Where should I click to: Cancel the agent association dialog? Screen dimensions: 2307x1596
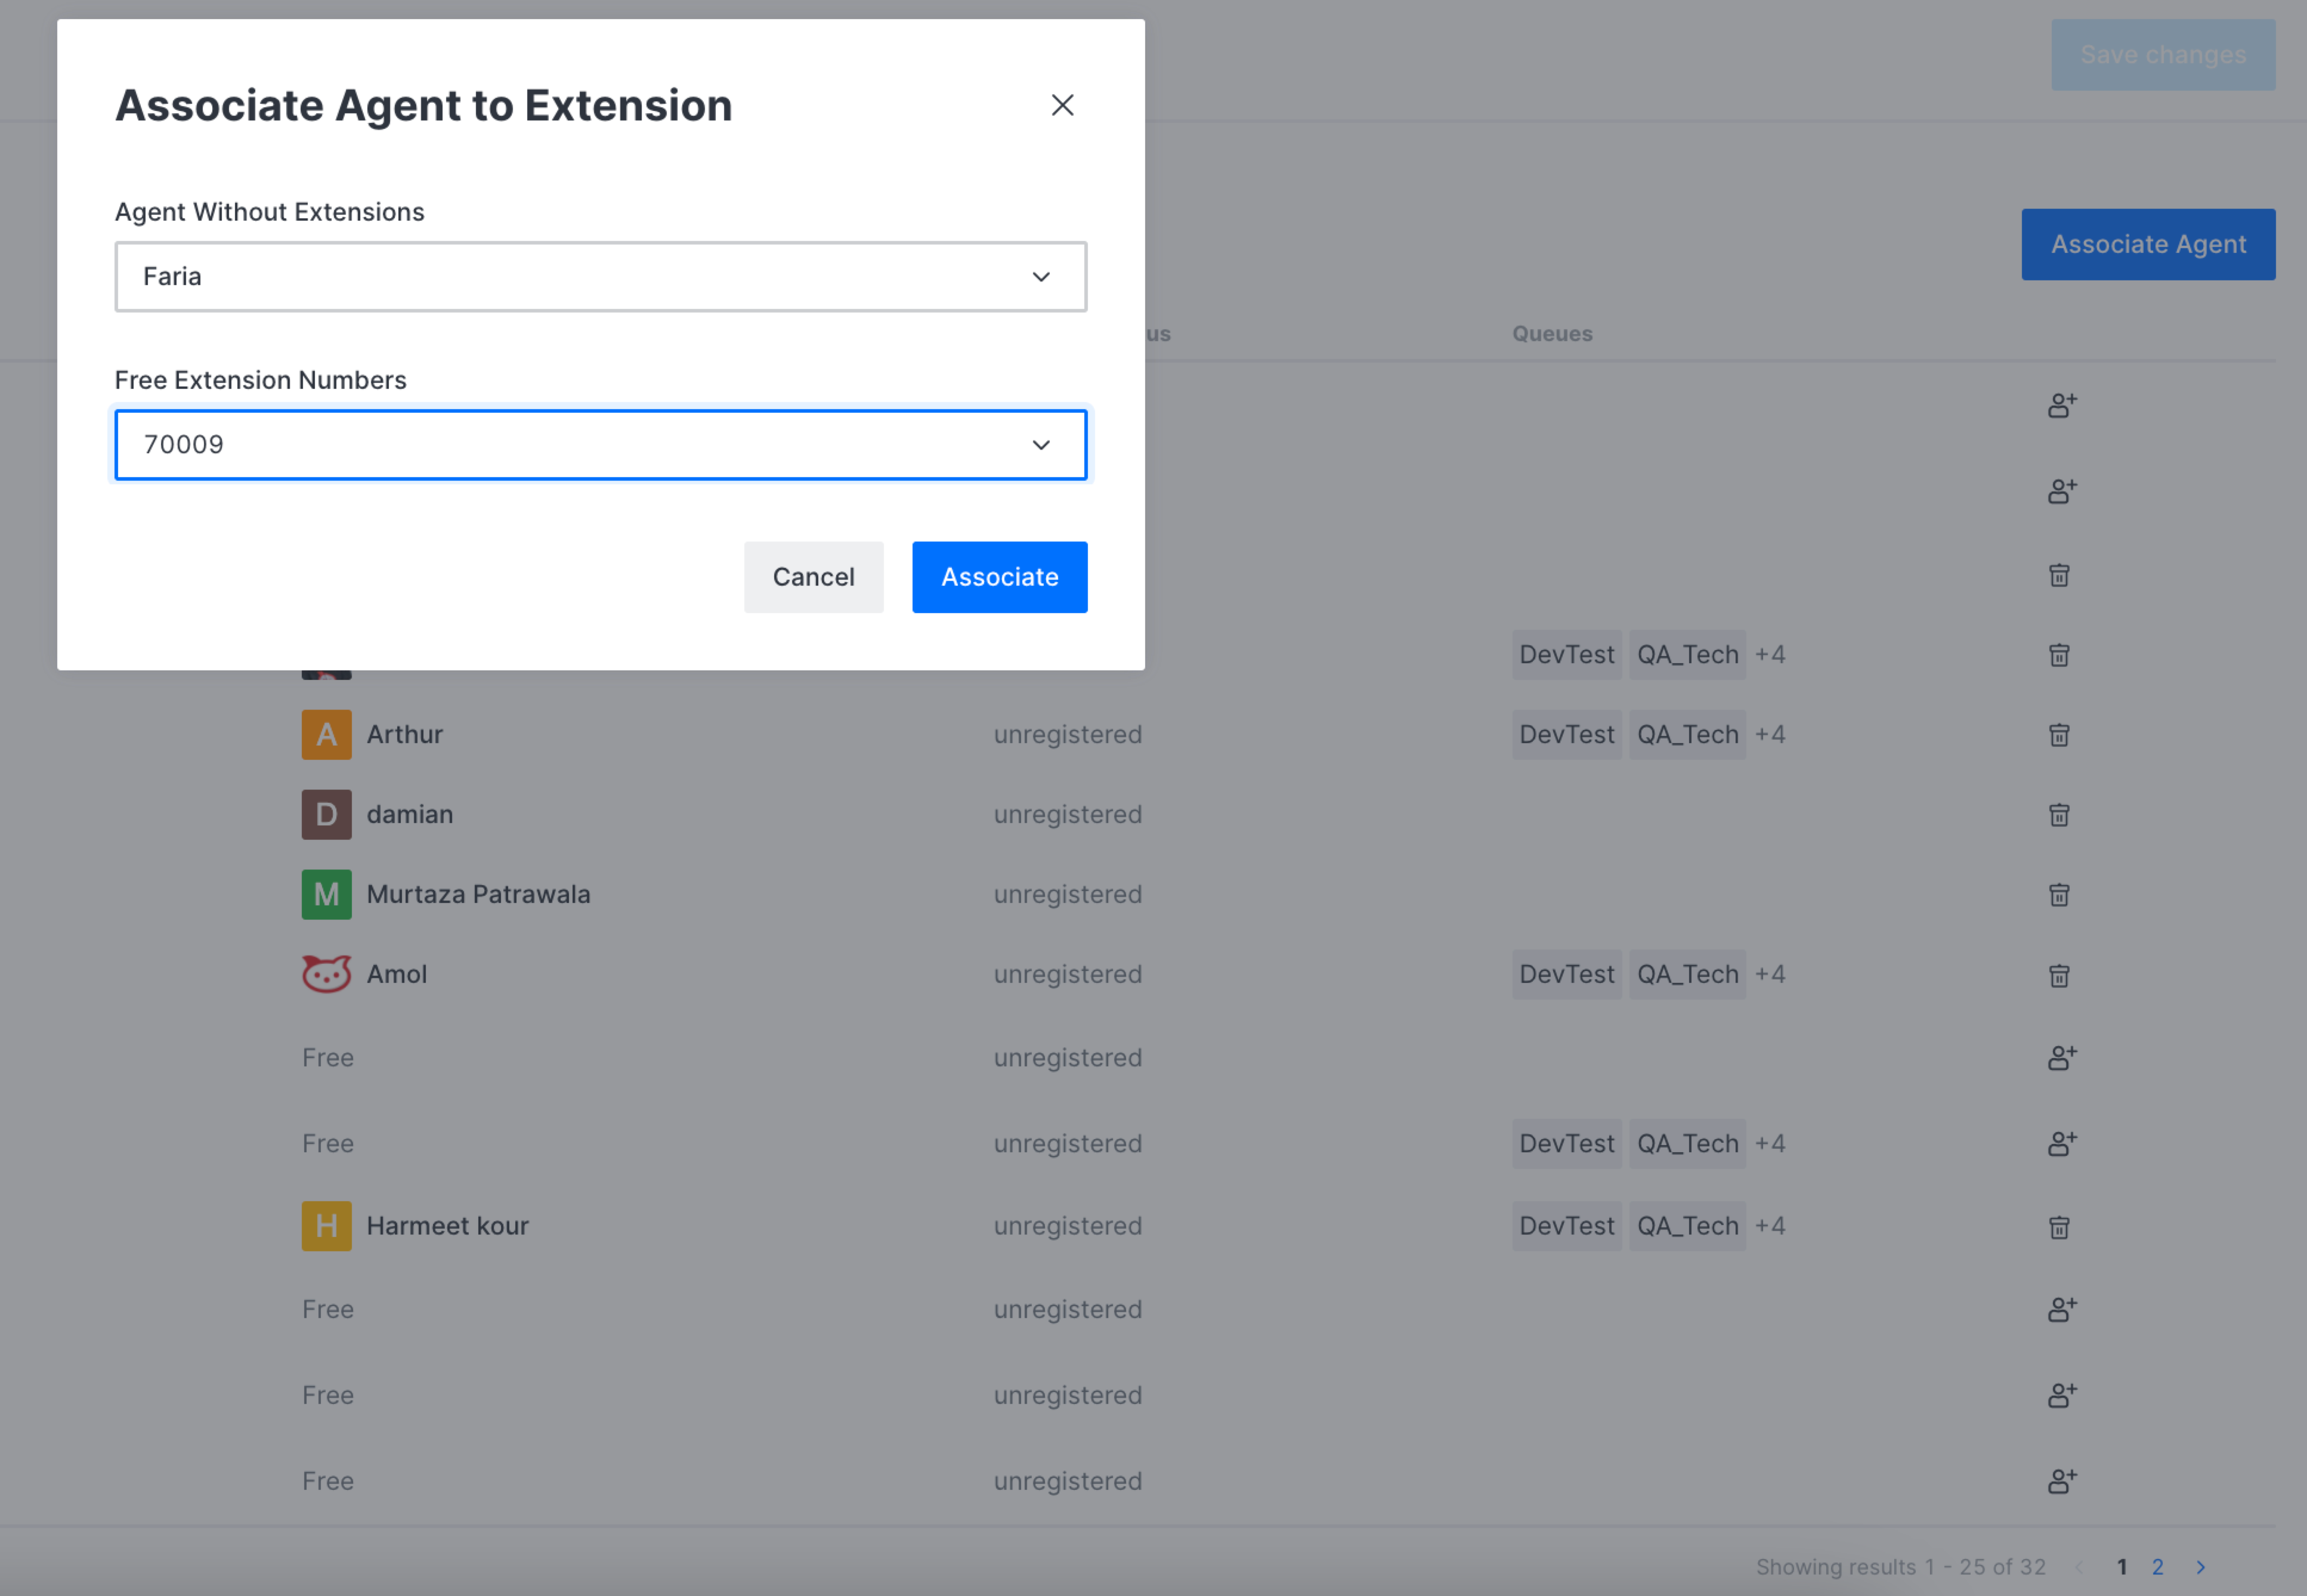coord(813,577)
